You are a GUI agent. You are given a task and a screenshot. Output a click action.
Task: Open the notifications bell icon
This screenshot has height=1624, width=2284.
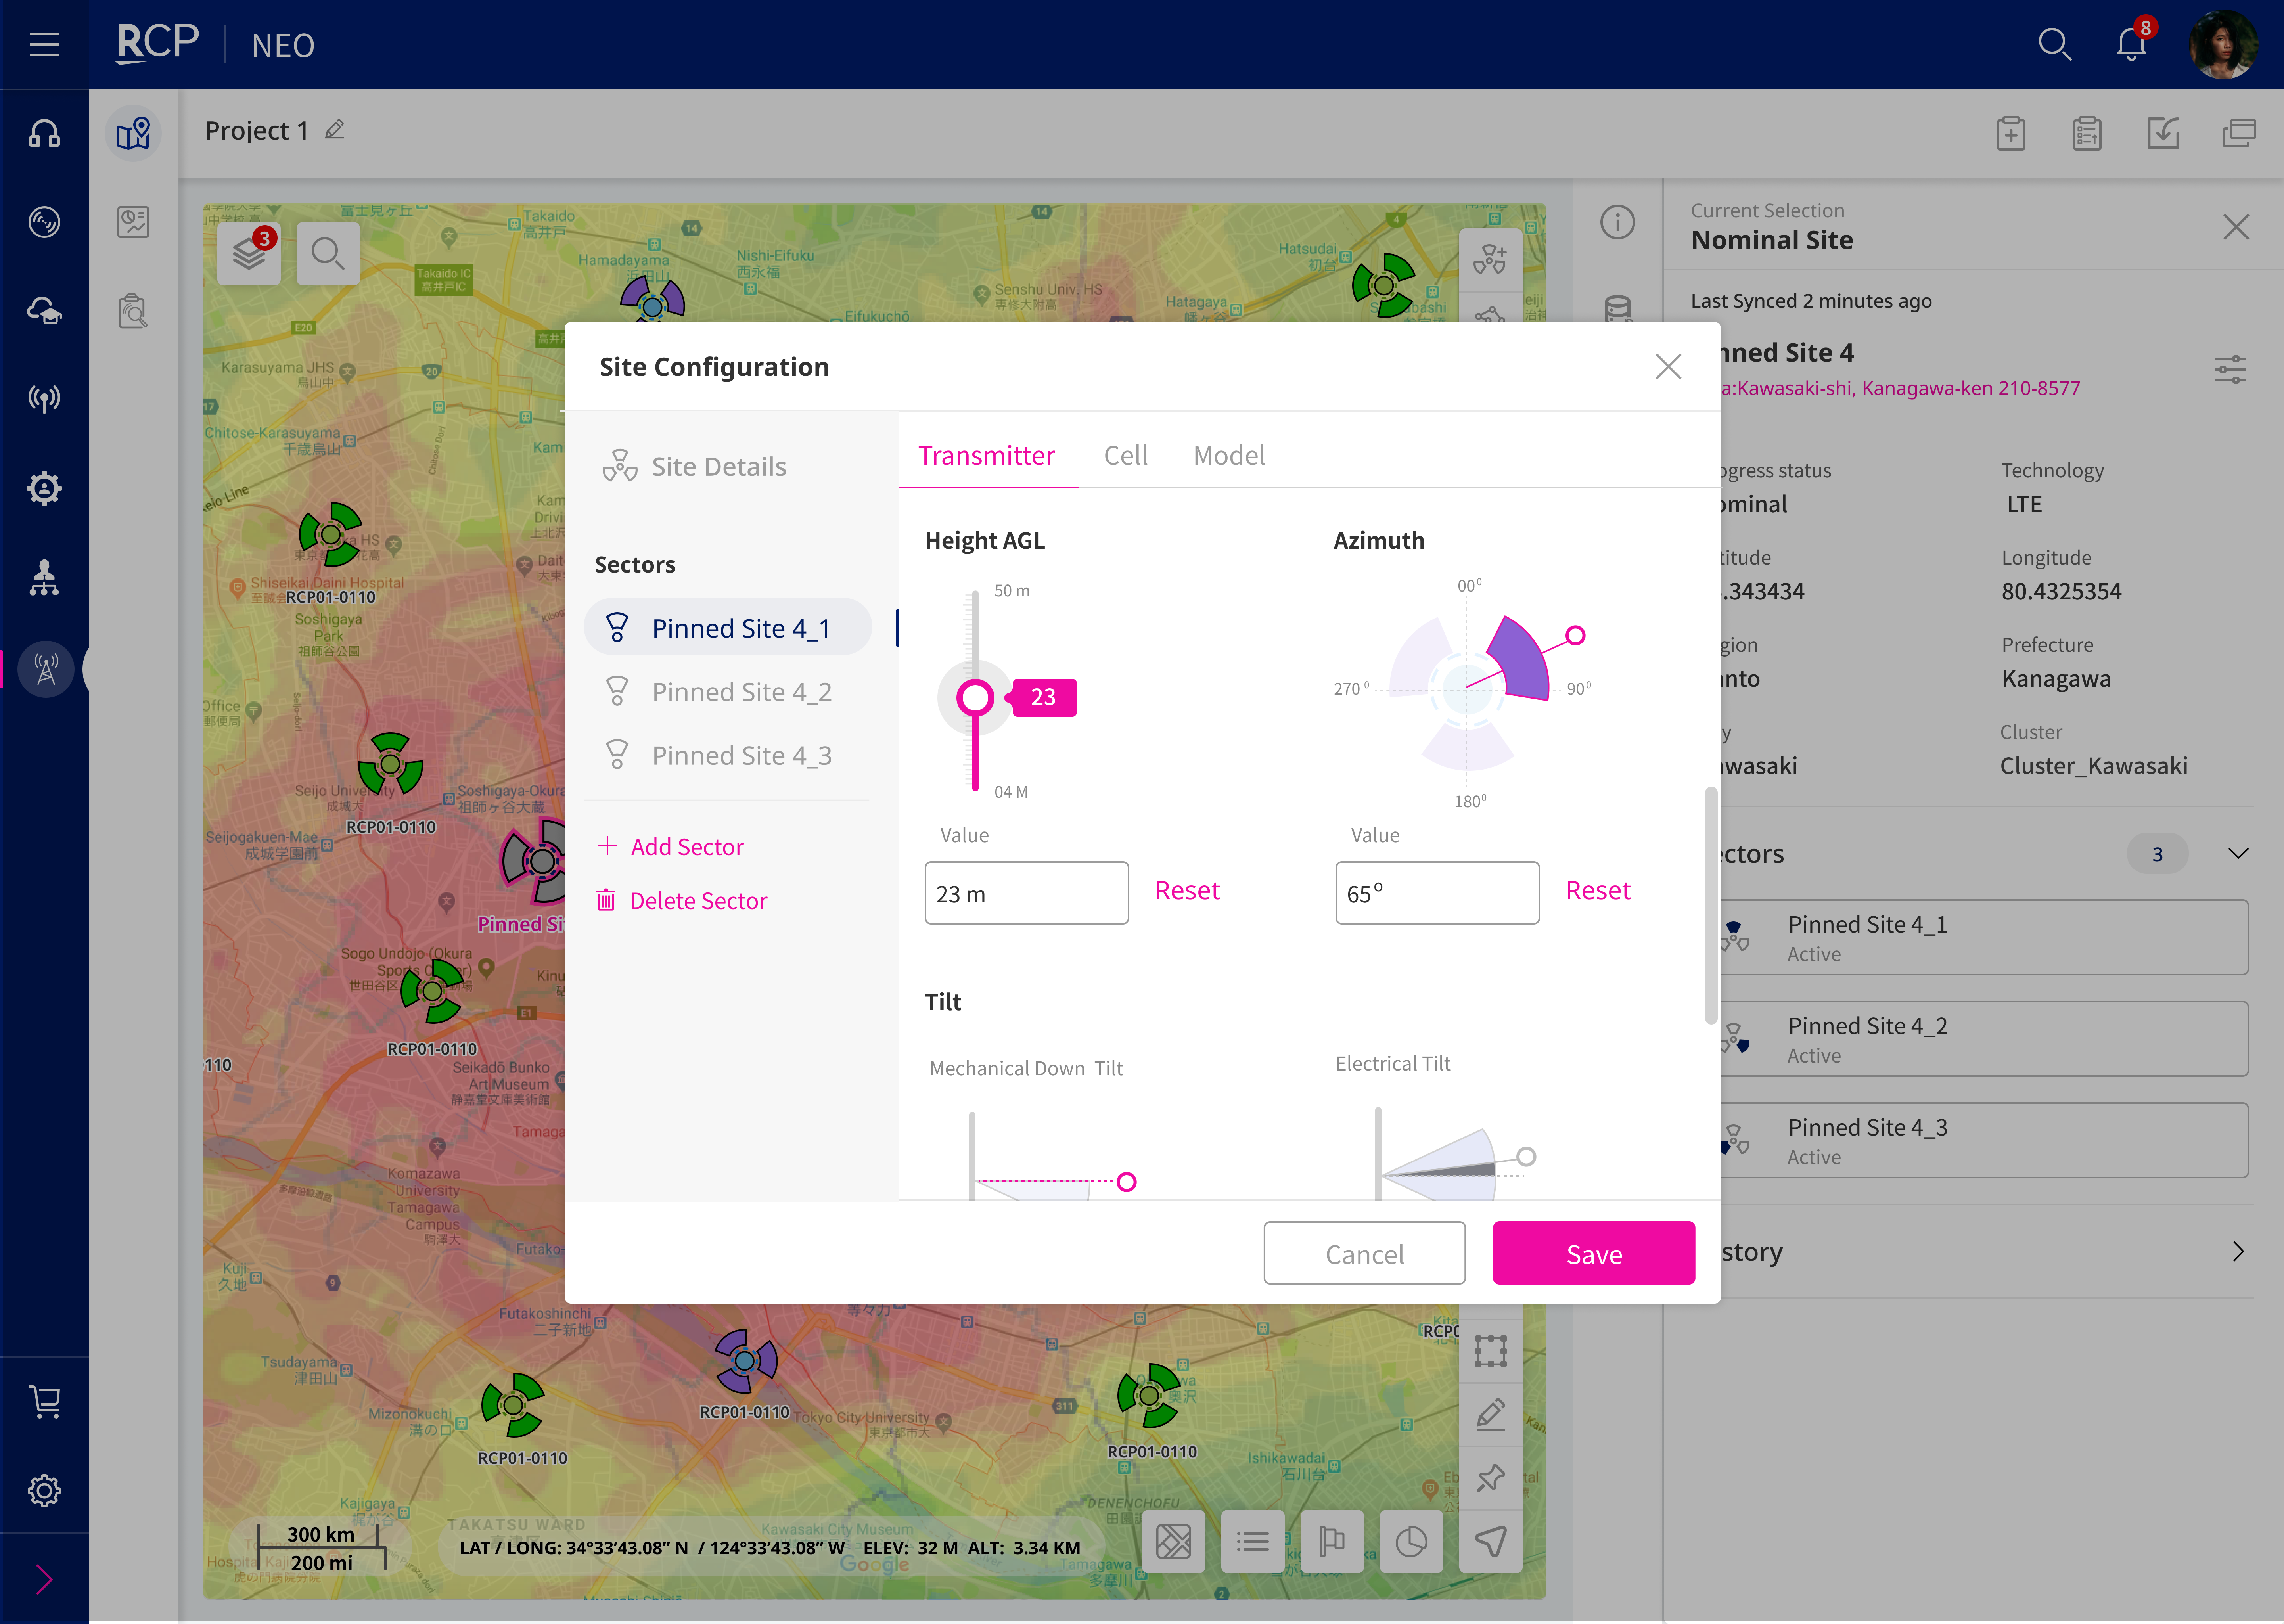tap(2131, 44)
